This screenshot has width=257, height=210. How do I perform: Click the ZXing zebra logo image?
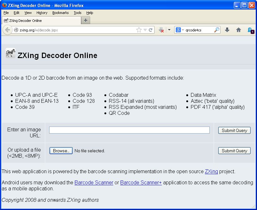(10, 53)
